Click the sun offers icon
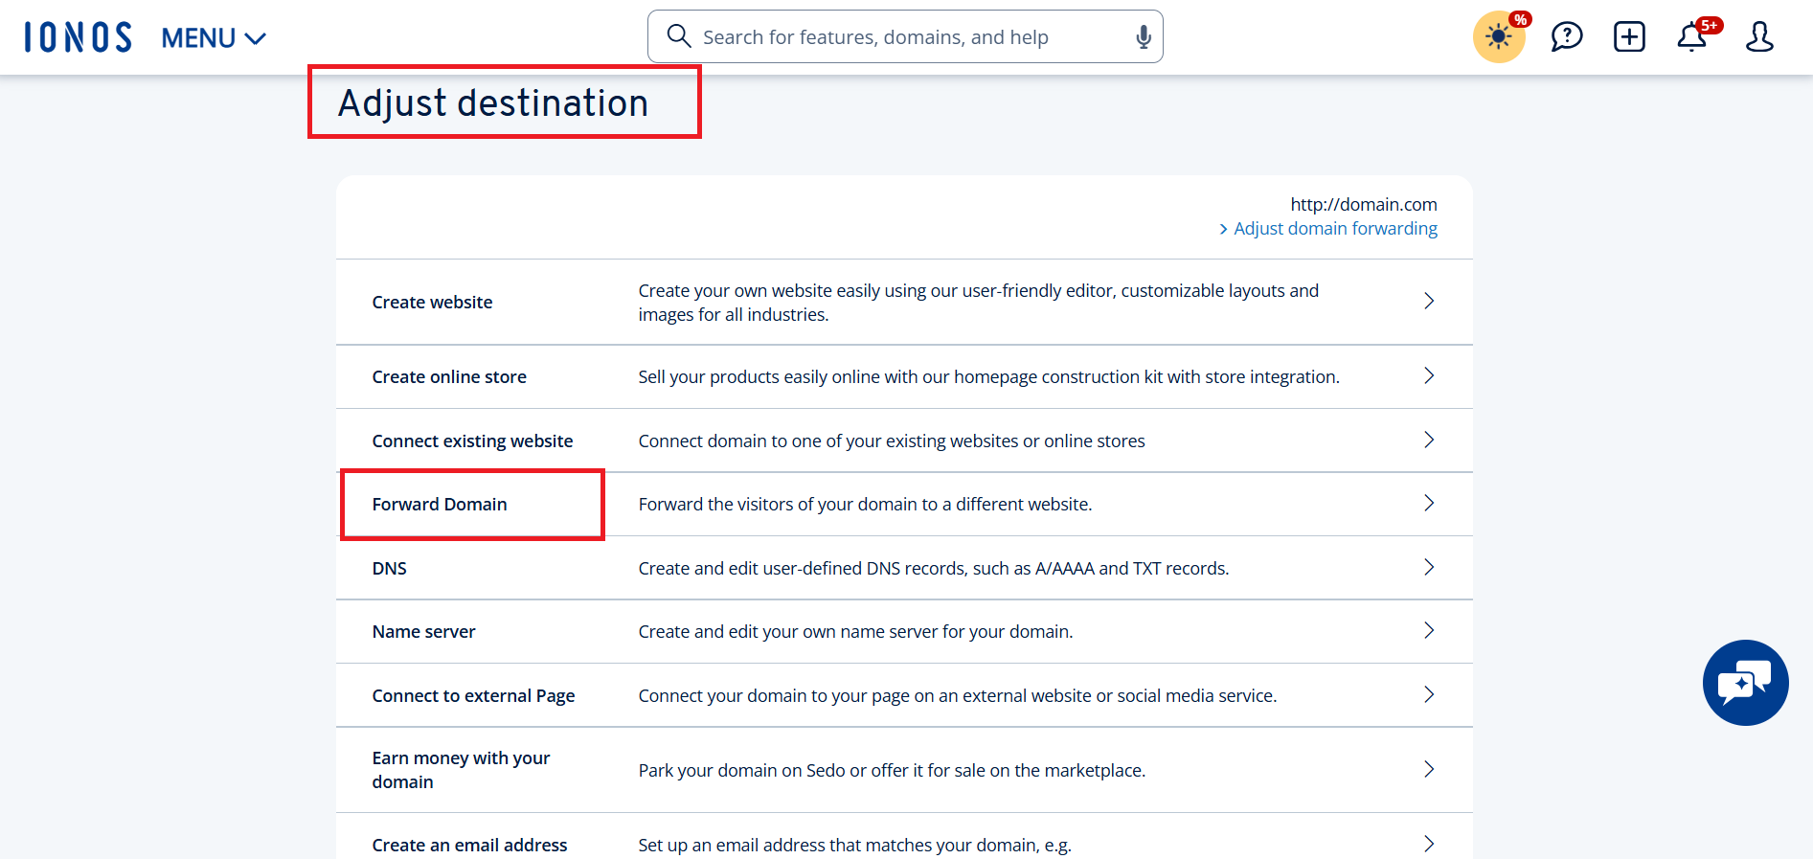Viewport: 1813px width, 859px height. pos(1498,37)
